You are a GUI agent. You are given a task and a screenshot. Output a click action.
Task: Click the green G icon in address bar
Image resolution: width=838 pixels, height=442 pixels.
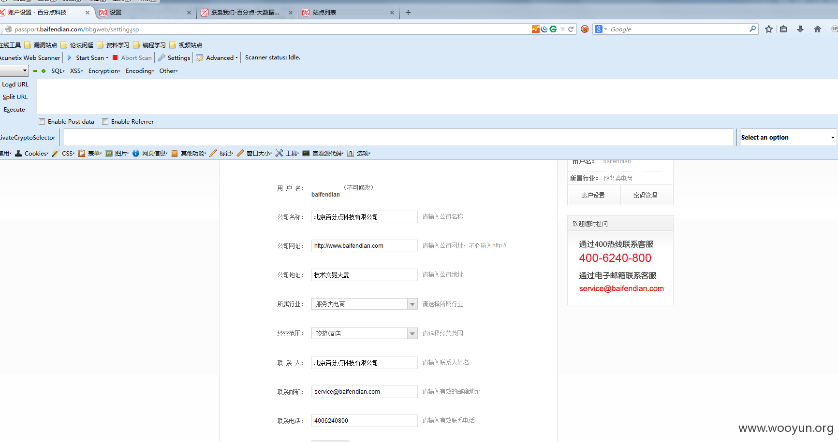(x=553, y=29)
